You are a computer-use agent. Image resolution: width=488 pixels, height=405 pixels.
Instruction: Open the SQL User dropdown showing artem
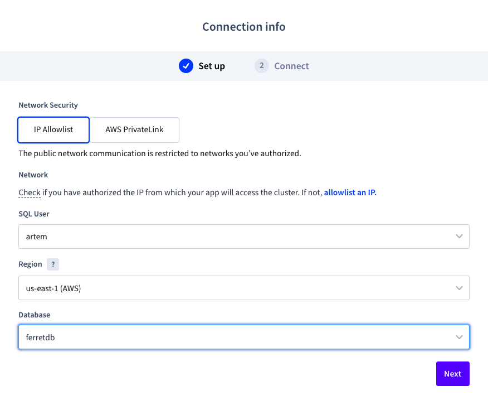[x=243, y=237]
